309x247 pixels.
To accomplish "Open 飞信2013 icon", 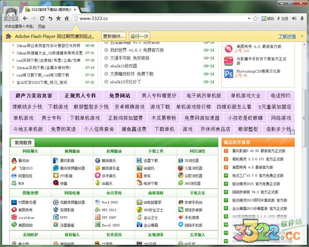I will (14, 168).
